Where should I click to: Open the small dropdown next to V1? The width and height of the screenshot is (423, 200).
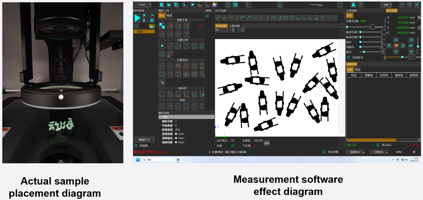tap(243, 30)
